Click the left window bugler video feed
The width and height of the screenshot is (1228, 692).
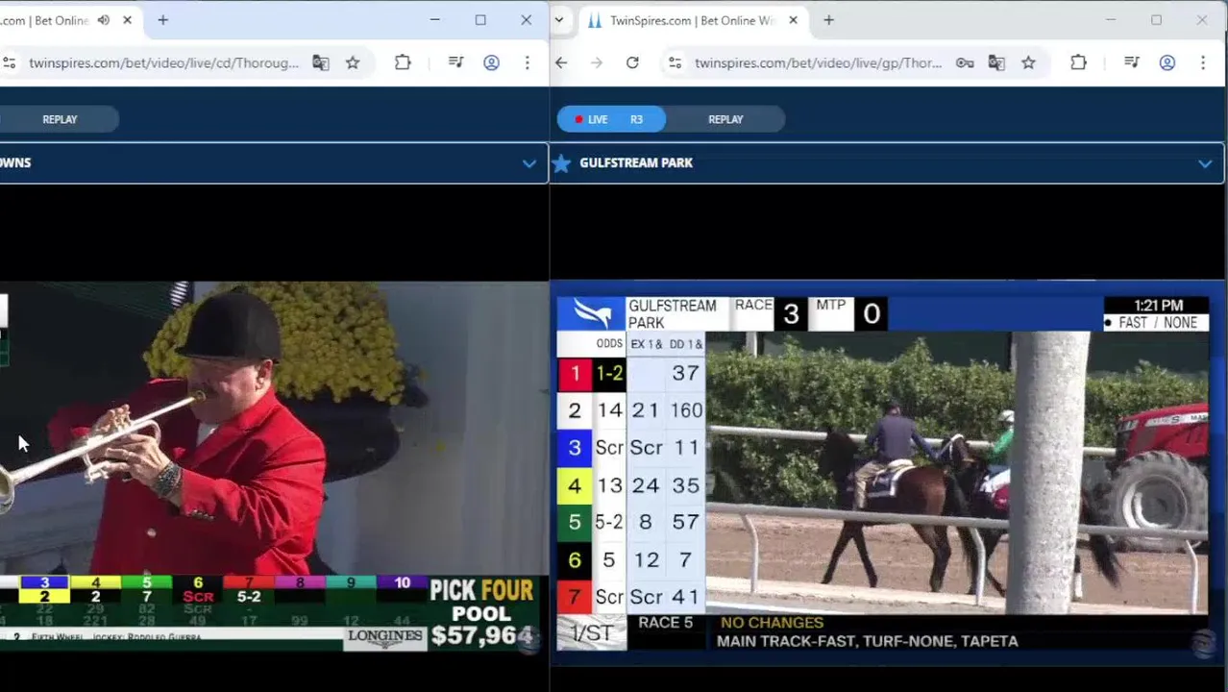tap(274, 469)
